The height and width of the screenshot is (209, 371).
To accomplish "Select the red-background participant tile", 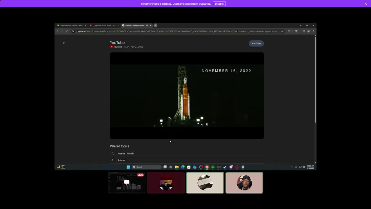I will point(166,183).
